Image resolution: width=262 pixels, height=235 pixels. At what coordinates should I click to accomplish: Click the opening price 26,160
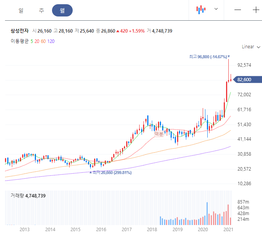[x=44, y=31]
